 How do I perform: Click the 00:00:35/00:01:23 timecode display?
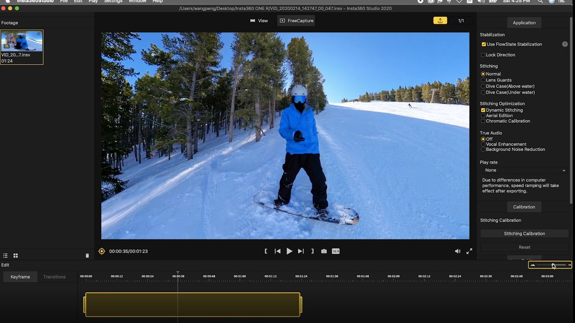(x=128, y=251)
